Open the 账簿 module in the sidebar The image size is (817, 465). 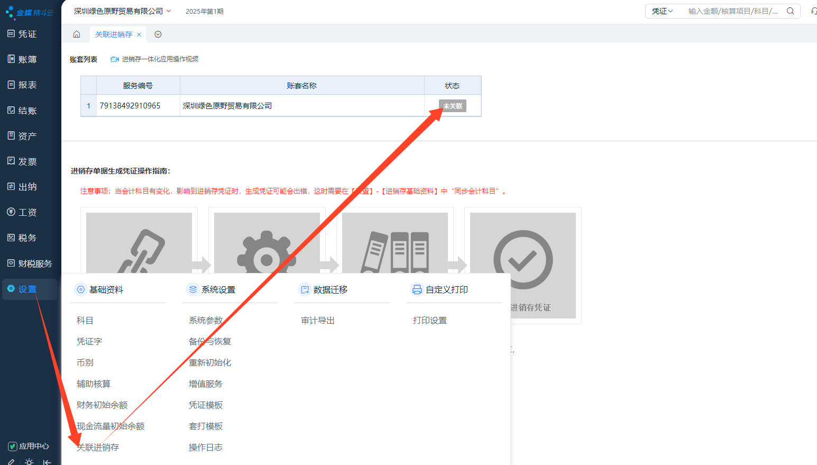[x=29, y=59]
